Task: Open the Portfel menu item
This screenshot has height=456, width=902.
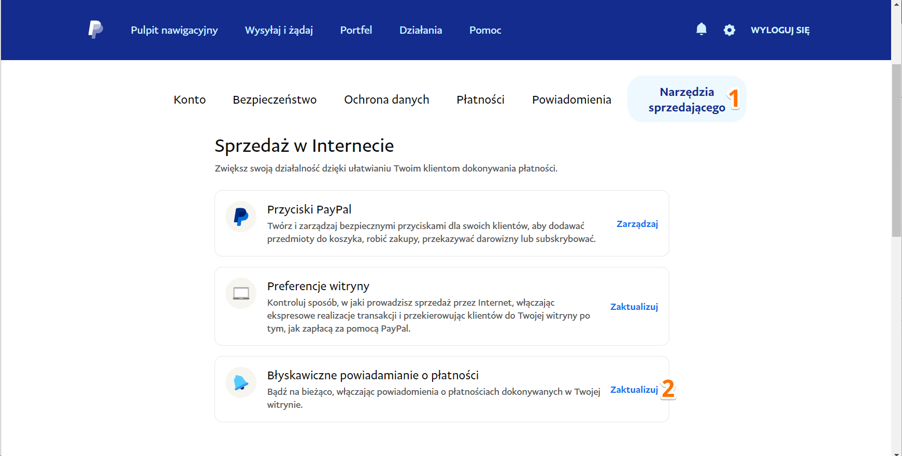Action: [356, 30]
